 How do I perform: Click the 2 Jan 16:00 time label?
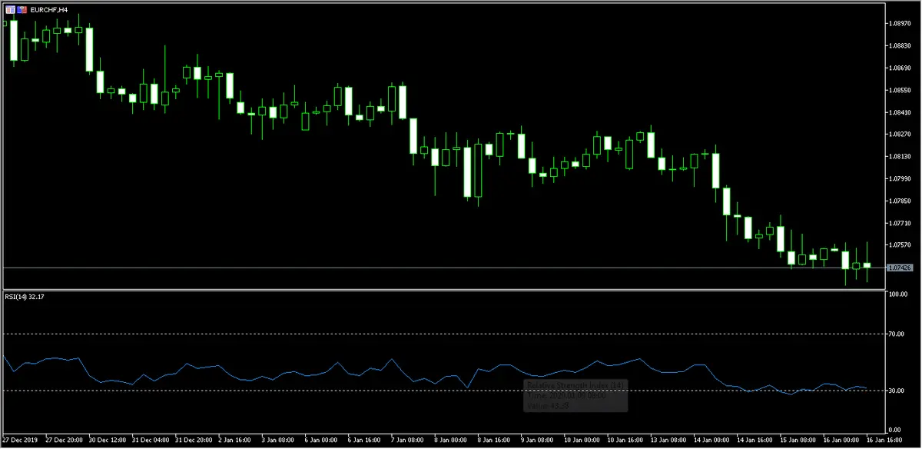tap(235, 441)
